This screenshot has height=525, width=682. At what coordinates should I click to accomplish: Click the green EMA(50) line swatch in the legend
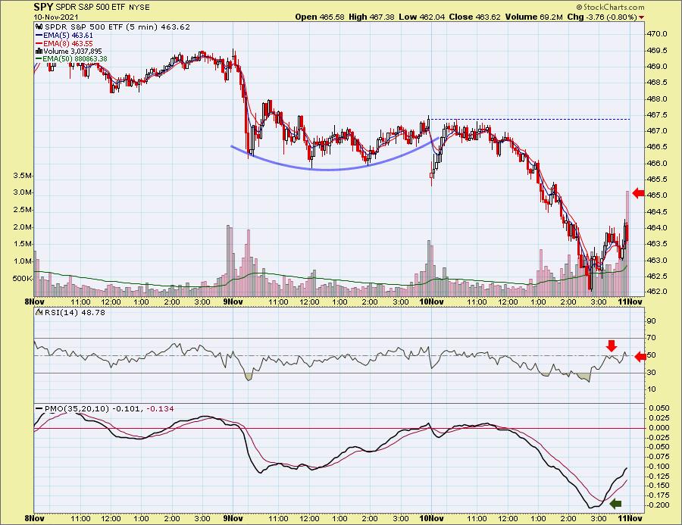(39, 59)
